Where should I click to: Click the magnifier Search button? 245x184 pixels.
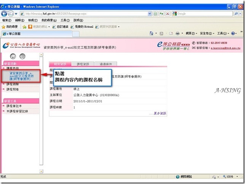pyautogui.click(x=236, y=14)
